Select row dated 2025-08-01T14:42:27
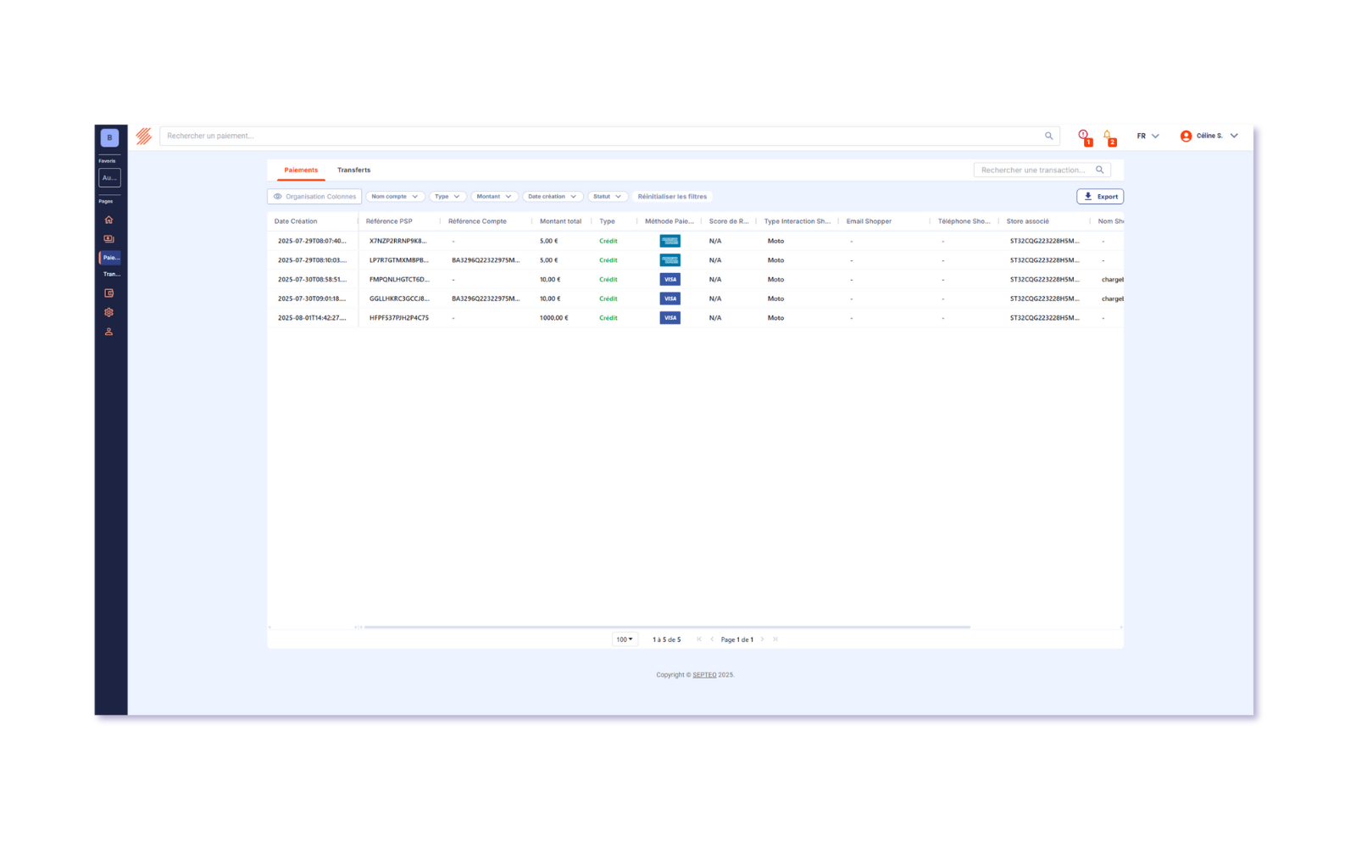 pos(695,318)
